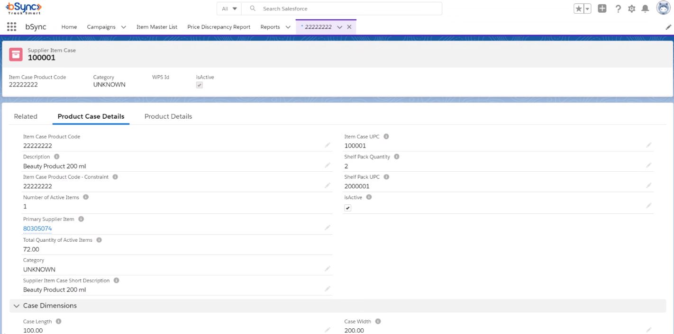Switch to the Related tab
This screenshot has height=334, width=674.
[x=26, y=116]
